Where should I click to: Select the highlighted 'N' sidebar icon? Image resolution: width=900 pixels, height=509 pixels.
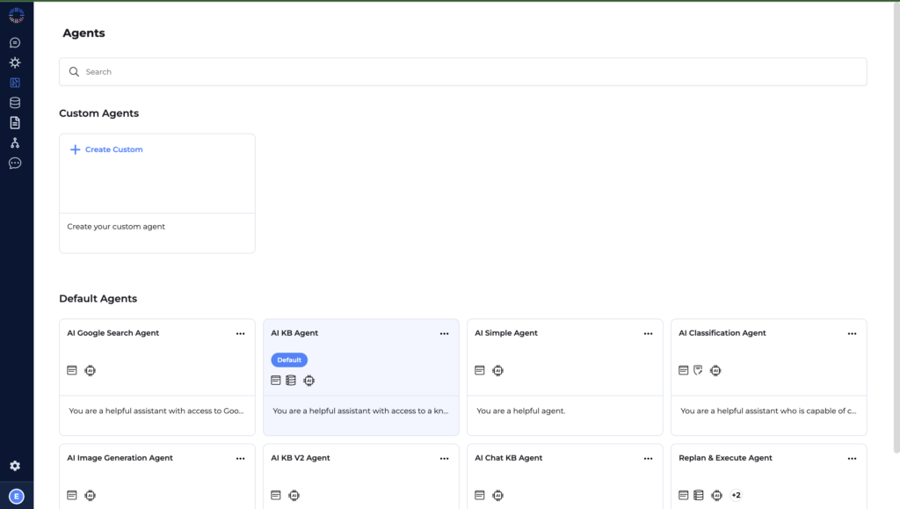pos(14,82)
